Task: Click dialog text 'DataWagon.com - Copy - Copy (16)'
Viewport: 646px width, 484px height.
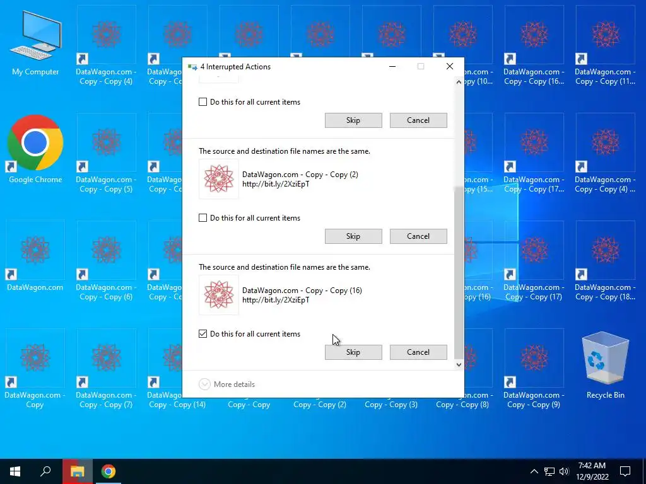Action: pos(302,291)
